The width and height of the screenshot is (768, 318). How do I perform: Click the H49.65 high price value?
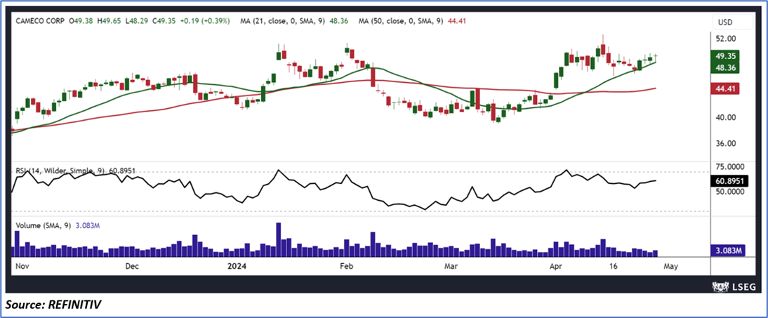(x=110, y=21)
